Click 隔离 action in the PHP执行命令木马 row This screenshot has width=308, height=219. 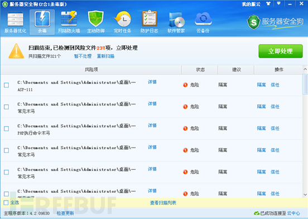[262, 128]
